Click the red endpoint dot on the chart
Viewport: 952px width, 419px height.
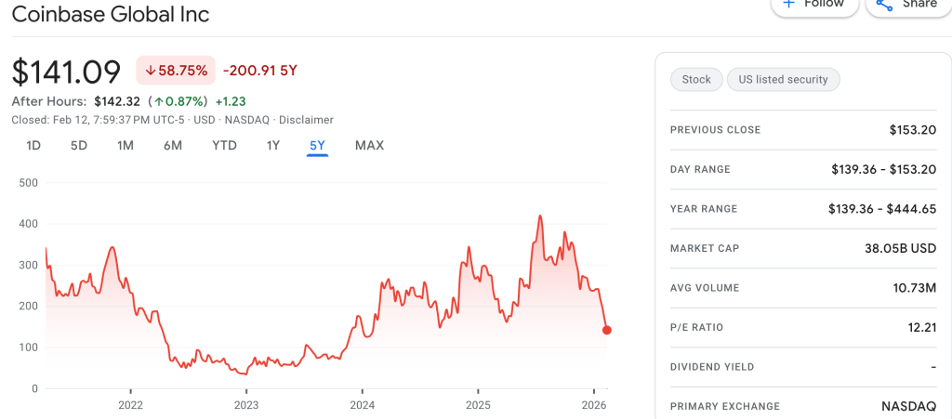[x=607, y=330]
